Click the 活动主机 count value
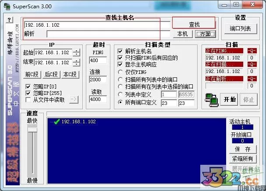This screenshot has height=191, width=266. point(243,127)
